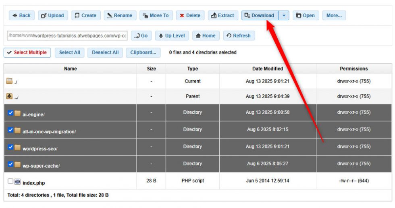Click the Go button
The height and width of the screenshot is (208, 395).
[x=141, y=35]
